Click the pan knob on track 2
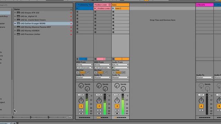This screenshot has height=124, width=221. click(x=99, y=100)
